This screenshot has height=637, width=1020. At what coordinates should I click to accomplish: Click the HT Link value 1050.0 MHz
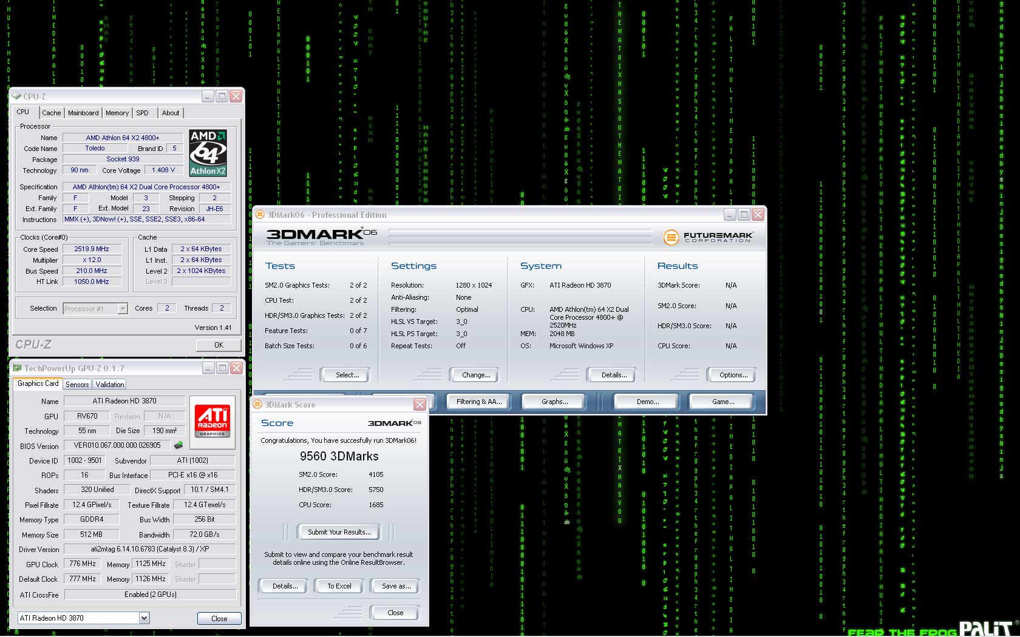[92, 281]
